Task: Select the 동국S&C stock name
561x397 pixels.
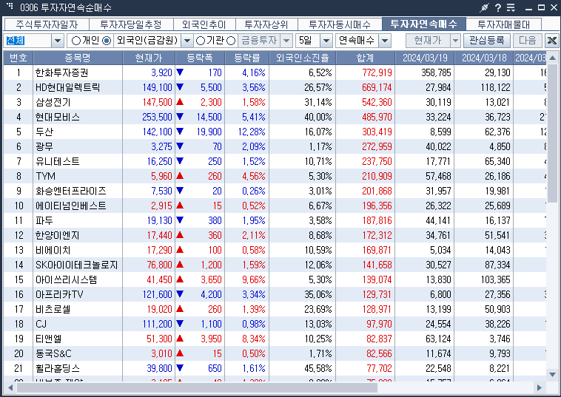Action: point(53,353)
